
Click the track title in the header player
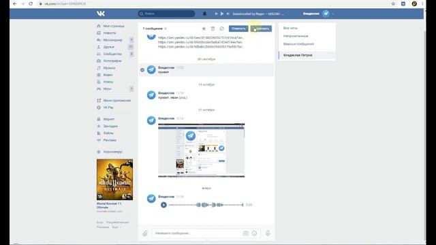(258, 14)
